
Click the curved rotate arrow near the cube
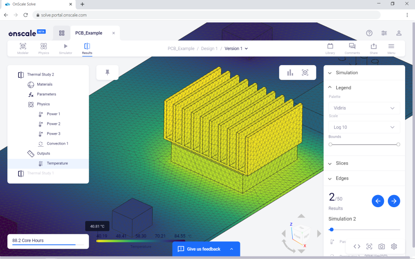coord(288,246)
